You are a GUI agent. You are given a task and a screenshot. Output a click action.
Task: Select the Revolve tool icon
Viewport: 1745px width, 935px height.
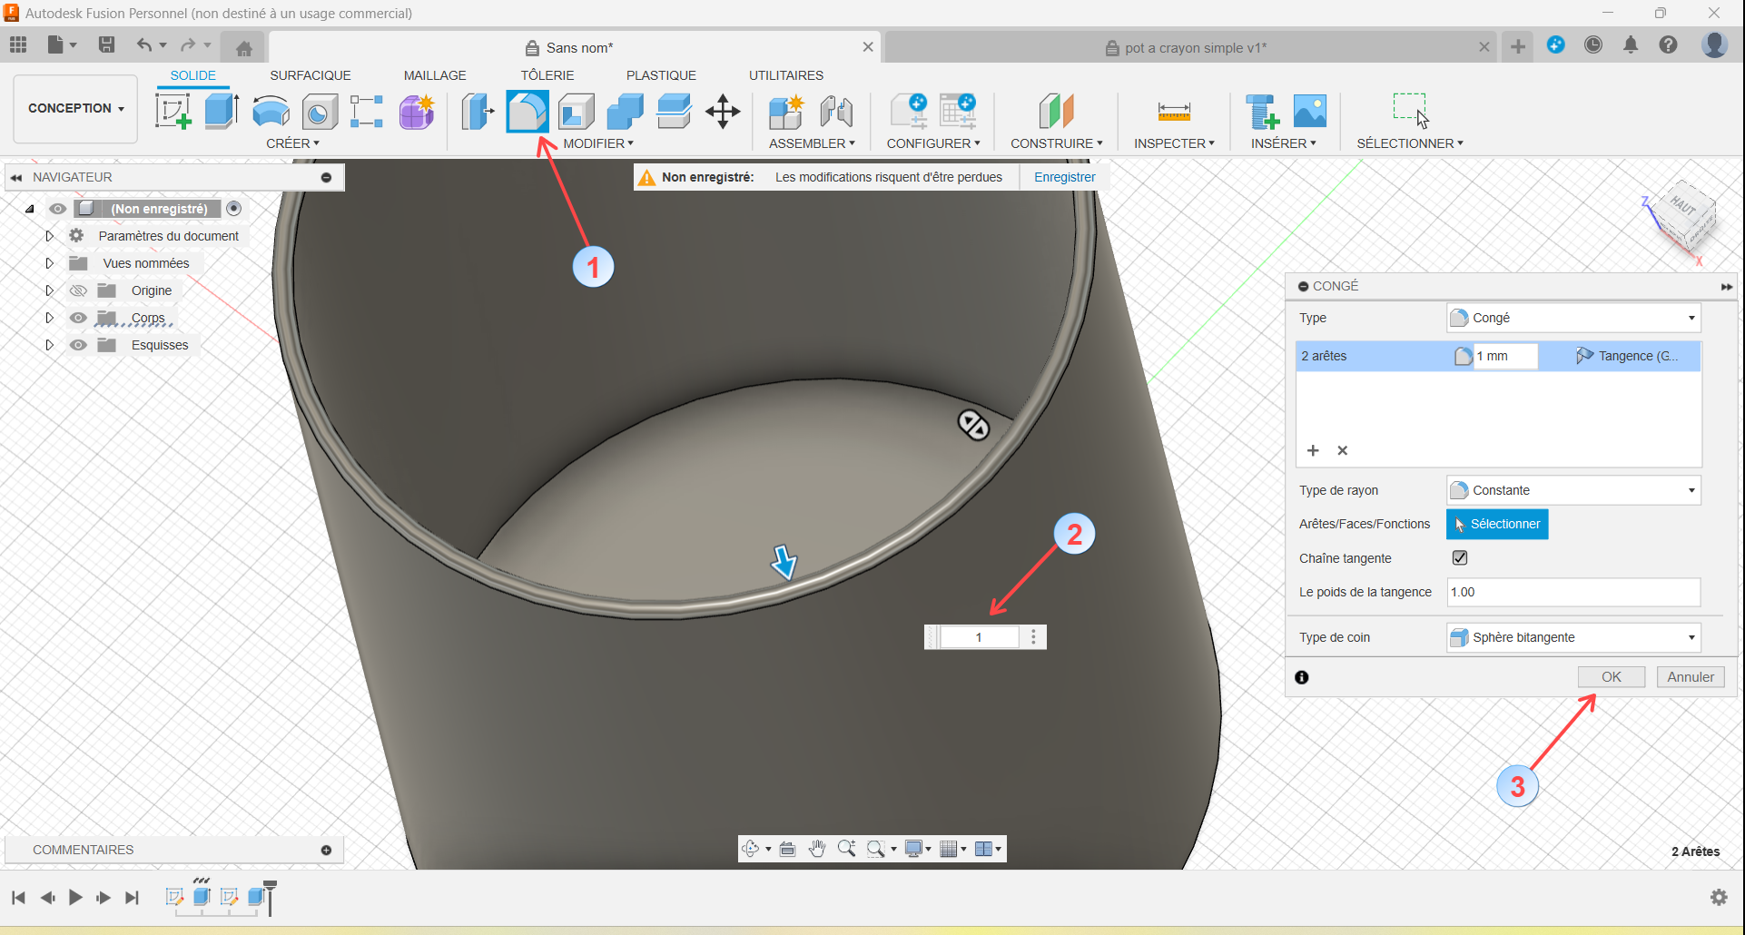pyautogui.click(x=271, y=113)
